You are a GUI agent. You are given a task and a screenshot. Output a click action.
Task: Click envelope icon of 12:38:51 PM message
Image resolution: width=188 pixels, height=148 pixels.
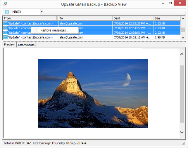pos(5,33)
